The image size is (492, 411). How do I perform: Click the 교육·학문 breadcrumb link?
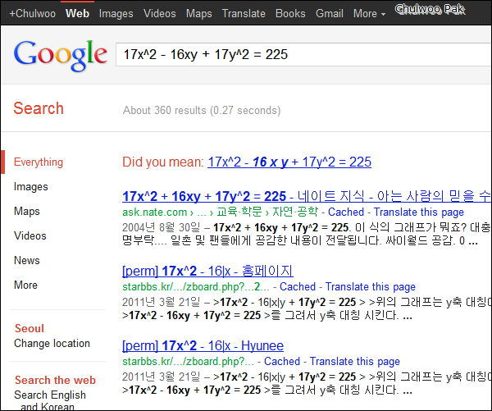point(239,212)
